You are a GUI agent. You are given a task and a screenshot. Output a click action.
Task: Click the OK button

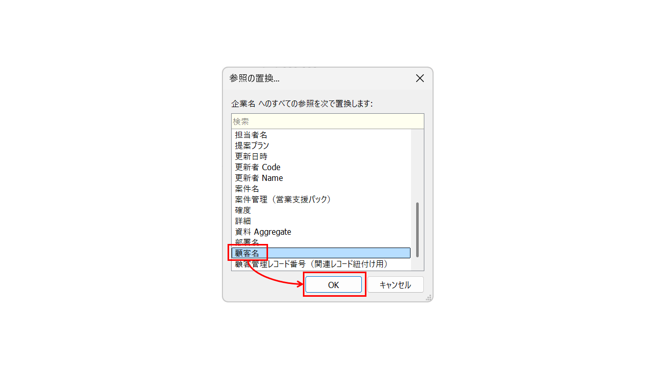click(334, 285)
